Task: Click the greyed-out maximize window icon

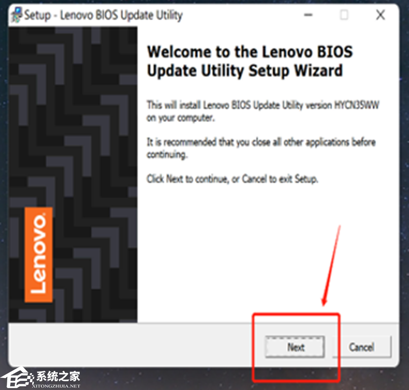Action: [344, 15]
